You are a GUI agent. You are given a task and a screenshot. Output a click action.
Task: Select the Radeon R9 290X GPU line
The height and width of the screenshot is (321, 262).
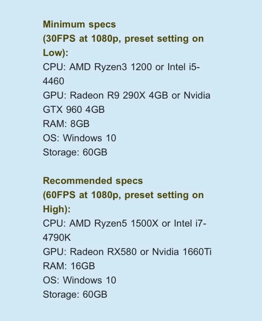pyautogui.click(x=126, y=95)
